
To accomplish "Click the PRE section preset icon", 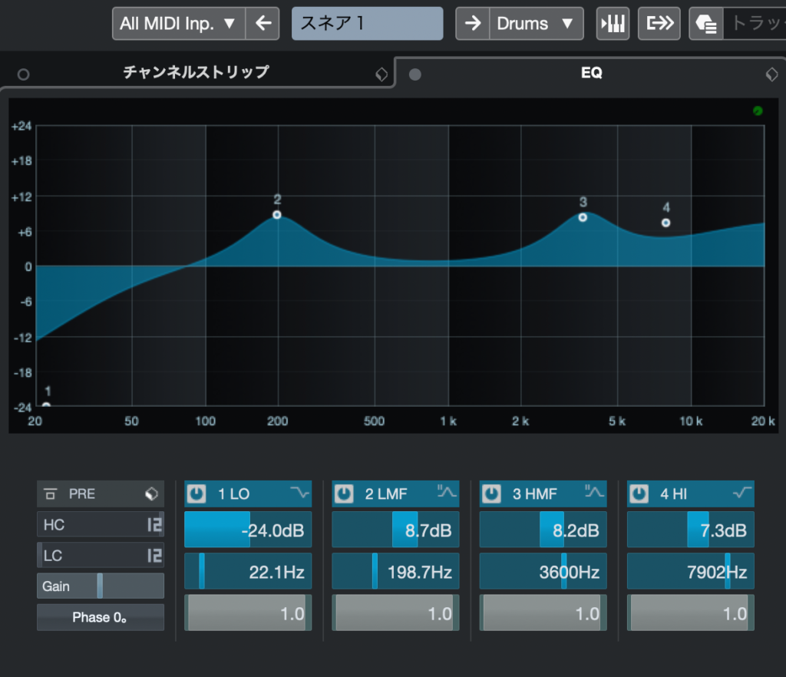I will point(151,494).
